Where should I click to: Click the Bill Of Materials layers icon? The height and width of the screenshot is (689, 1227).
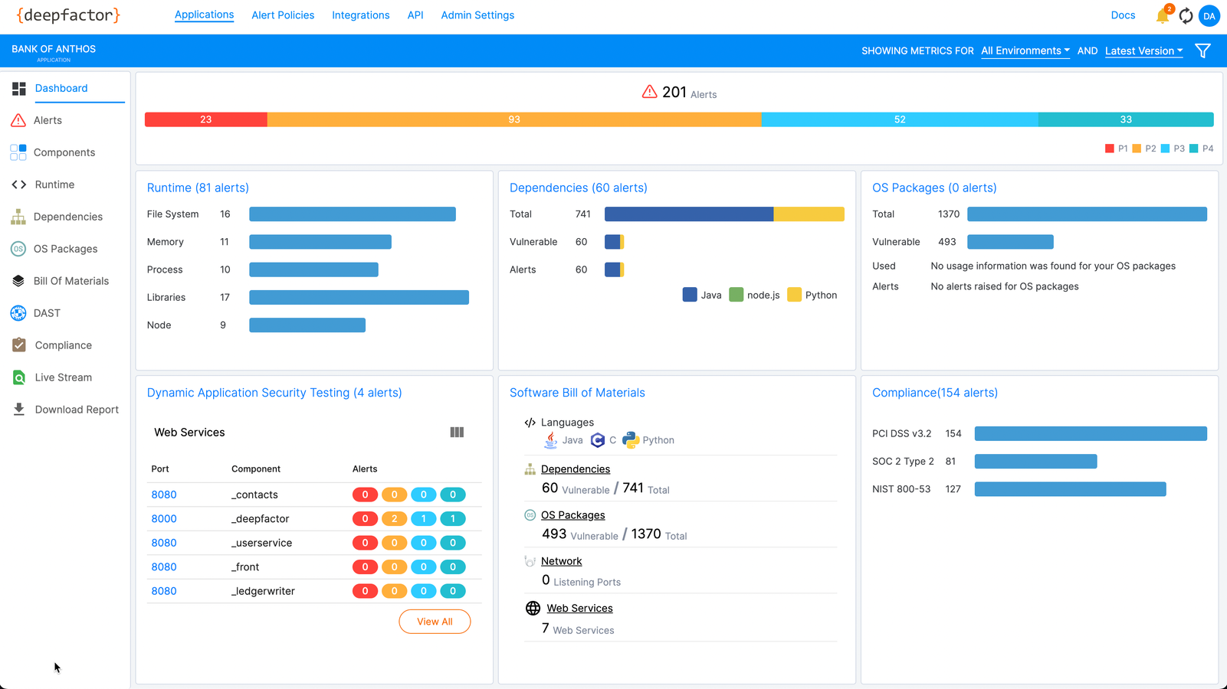[18, 281]
